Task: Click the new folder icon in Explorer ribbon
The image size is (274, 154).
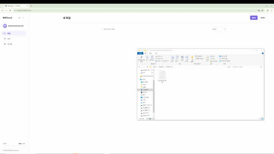Action: click(x=192, y=59)
